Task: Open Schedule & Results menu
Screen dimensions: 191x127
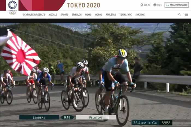Action: tap(34, 15)
